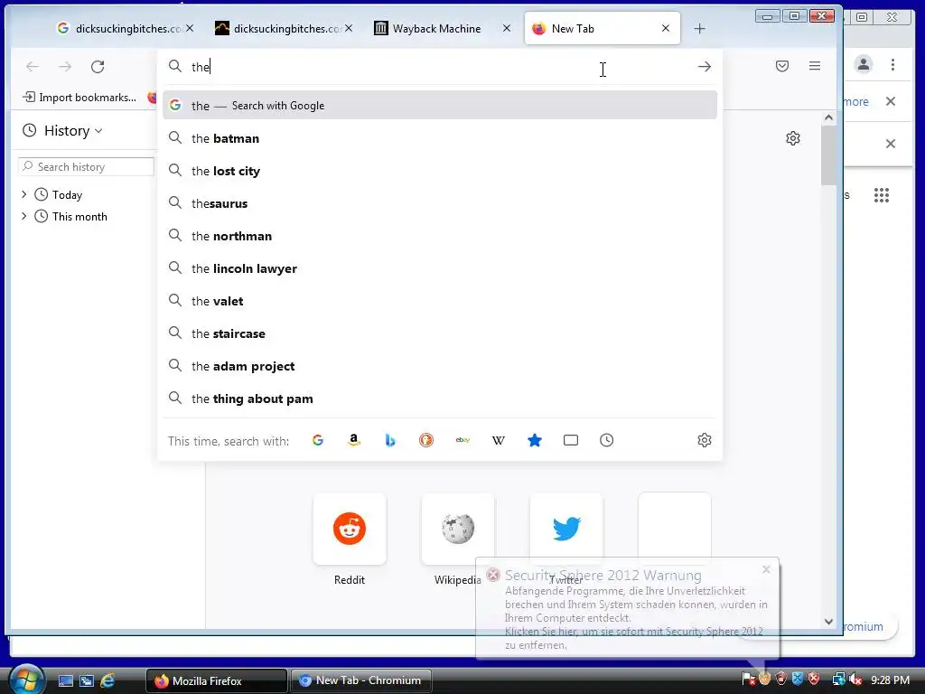Select suggestion "the valet"
Screen dimensions: 925x694
[440, 301]
